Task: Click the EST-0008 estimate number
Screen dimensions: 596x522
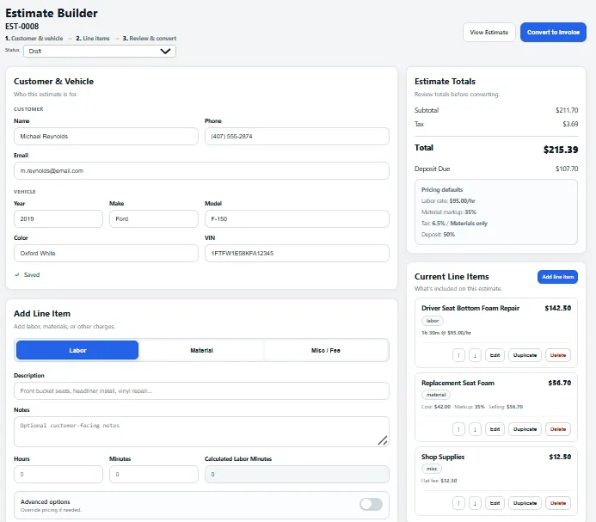Action: 22,27
